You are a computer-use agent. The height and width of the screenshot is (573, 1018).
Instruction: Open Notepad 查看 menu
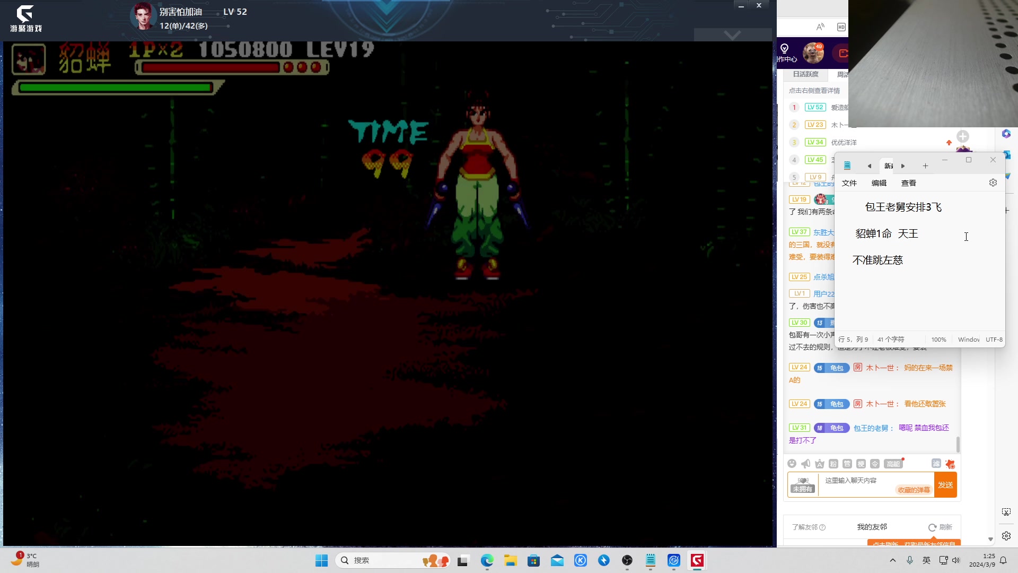coord(909,183)
